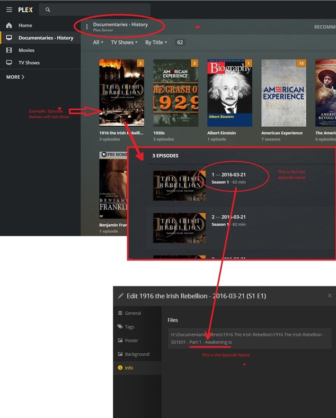
Task: Focus the Plex search field
Action: 95,10
